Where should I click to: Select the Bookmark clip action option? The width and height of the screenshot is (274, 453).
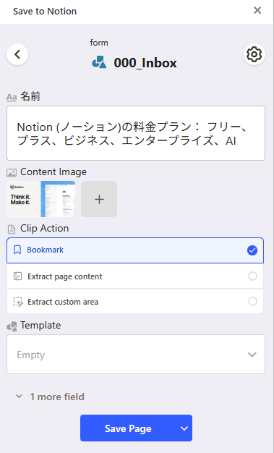[x=135, y=250]
